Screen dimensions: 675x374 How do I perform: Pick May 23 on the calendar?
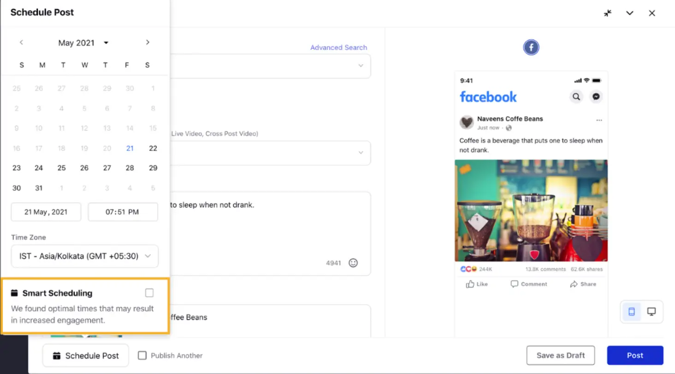tap(17, 168)
